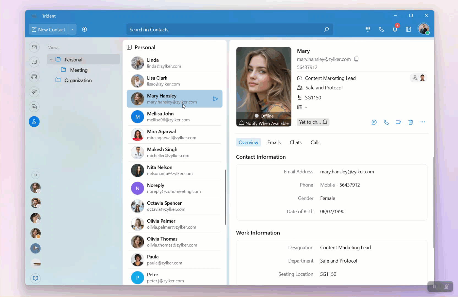Open the Notes module in sidebar

click(34, 107)
